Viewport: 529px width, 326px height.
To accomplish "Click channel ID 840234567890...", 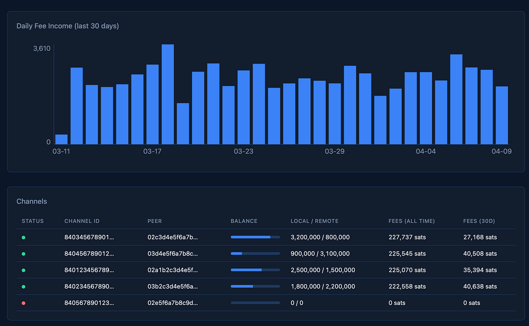I will (89, 286).
